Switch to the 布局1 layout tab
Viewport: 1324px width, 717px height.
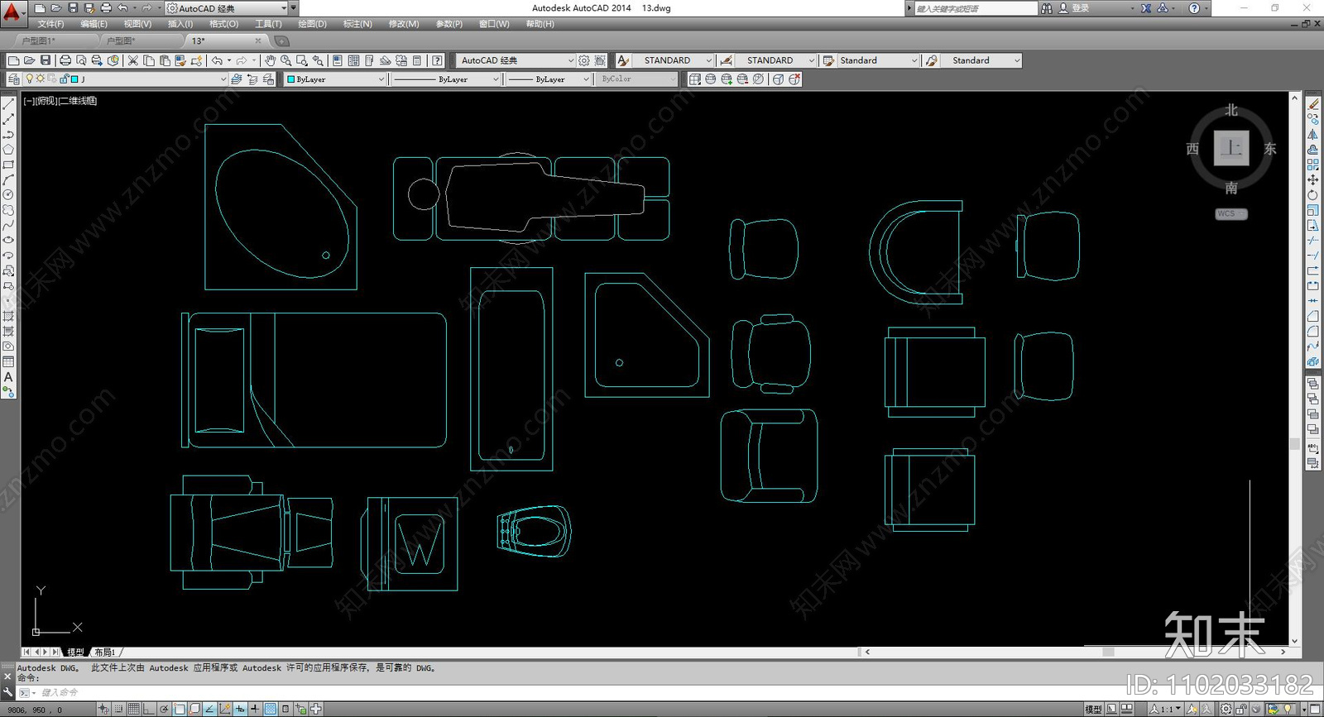tap(105, 652)
